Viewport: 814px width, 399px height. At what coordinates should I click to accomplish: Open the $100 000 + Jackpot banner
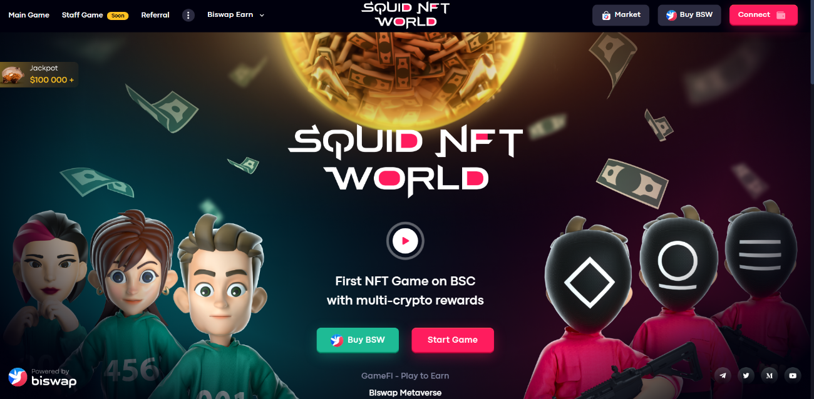pyautogui.click(x=39, y=74)
